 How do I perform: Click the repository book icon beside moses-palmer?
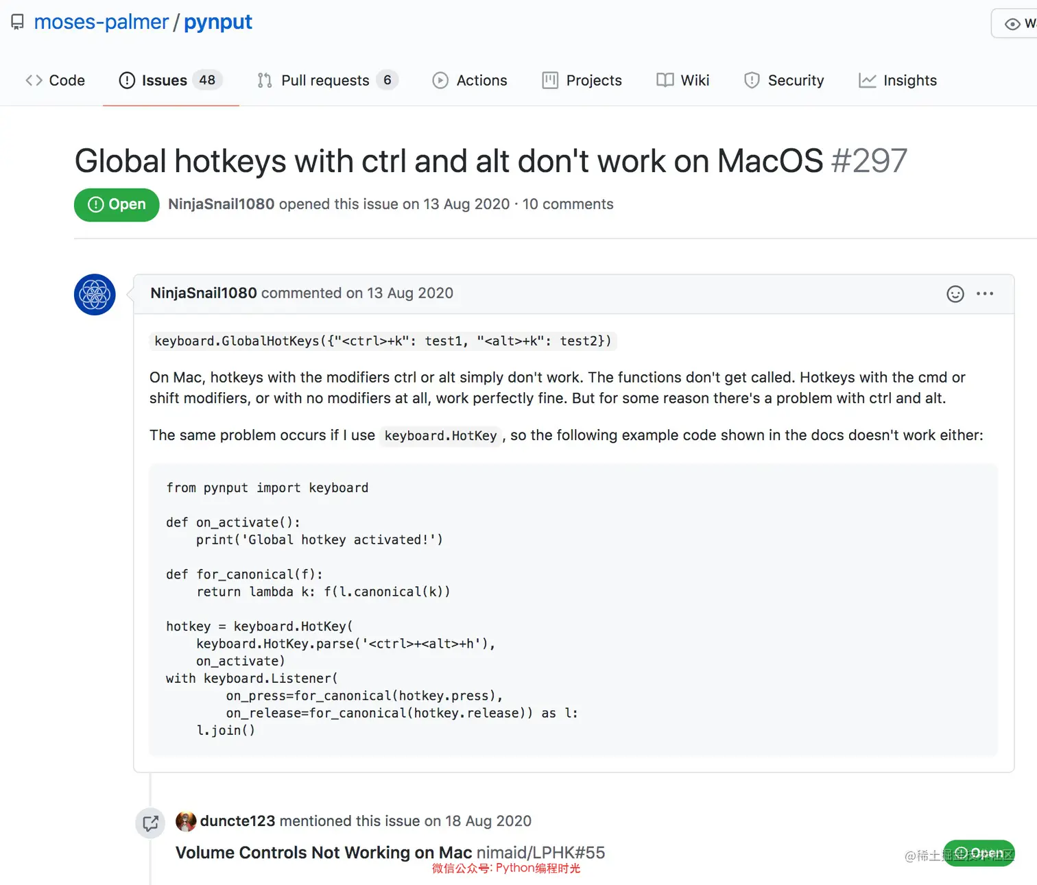18,22
